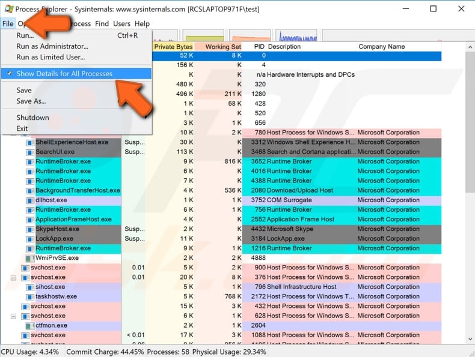Open the Users menu
This screenshot has height=357, width=475.
pos(122,23)
